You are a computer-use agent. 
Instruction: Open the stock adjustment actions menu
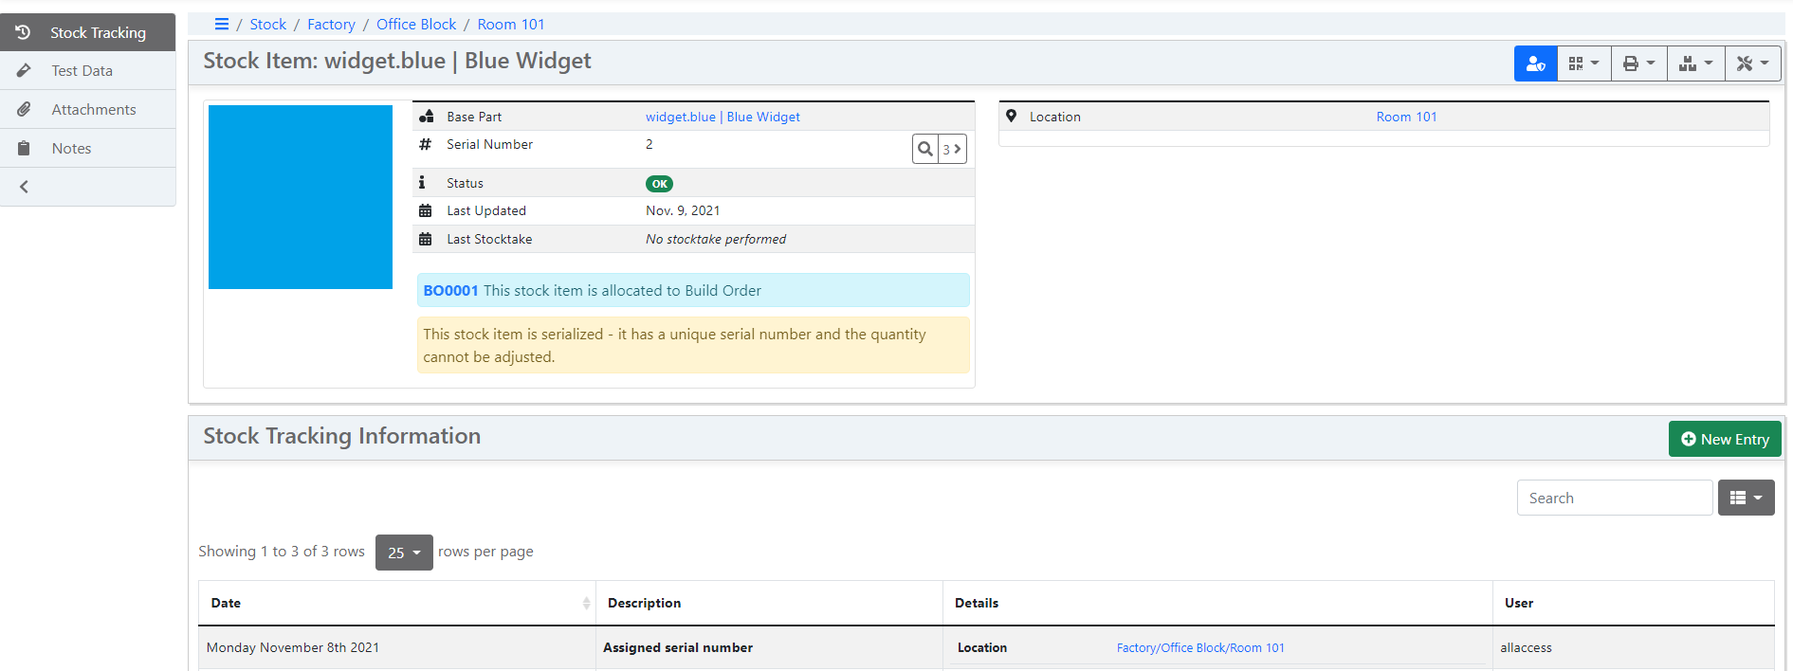coord(1695,63)
